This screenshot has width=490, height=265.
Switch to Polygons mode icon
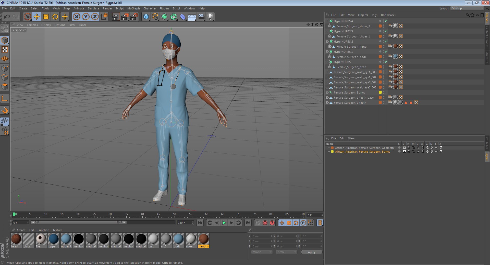coord(5,87)
